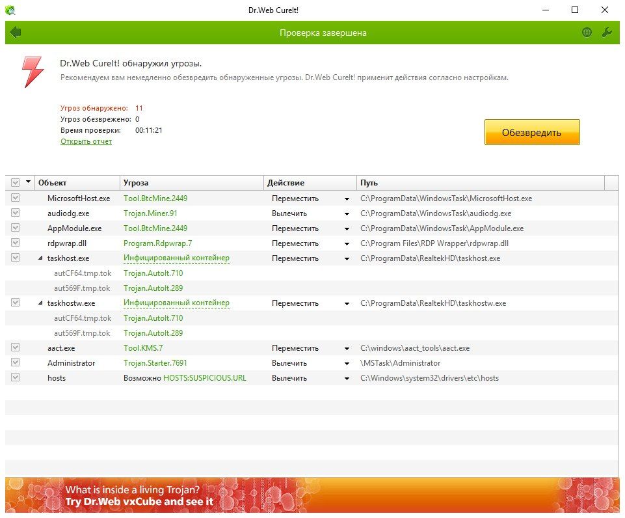Uncheck the rdpwrap.dll row checkbox
The width and height of the screenshot is (625, 518).
pos(15,243)
